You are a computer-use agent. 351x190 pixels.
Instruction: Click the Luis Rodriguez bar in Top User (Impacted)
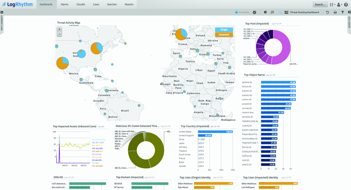[269, 187]
